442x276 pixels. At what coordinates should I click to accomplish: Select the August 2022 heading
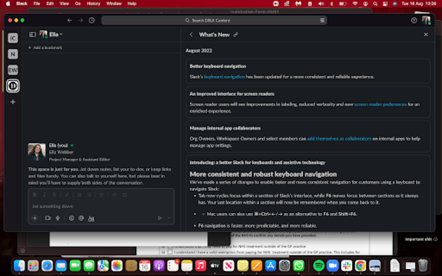point(199,50)
